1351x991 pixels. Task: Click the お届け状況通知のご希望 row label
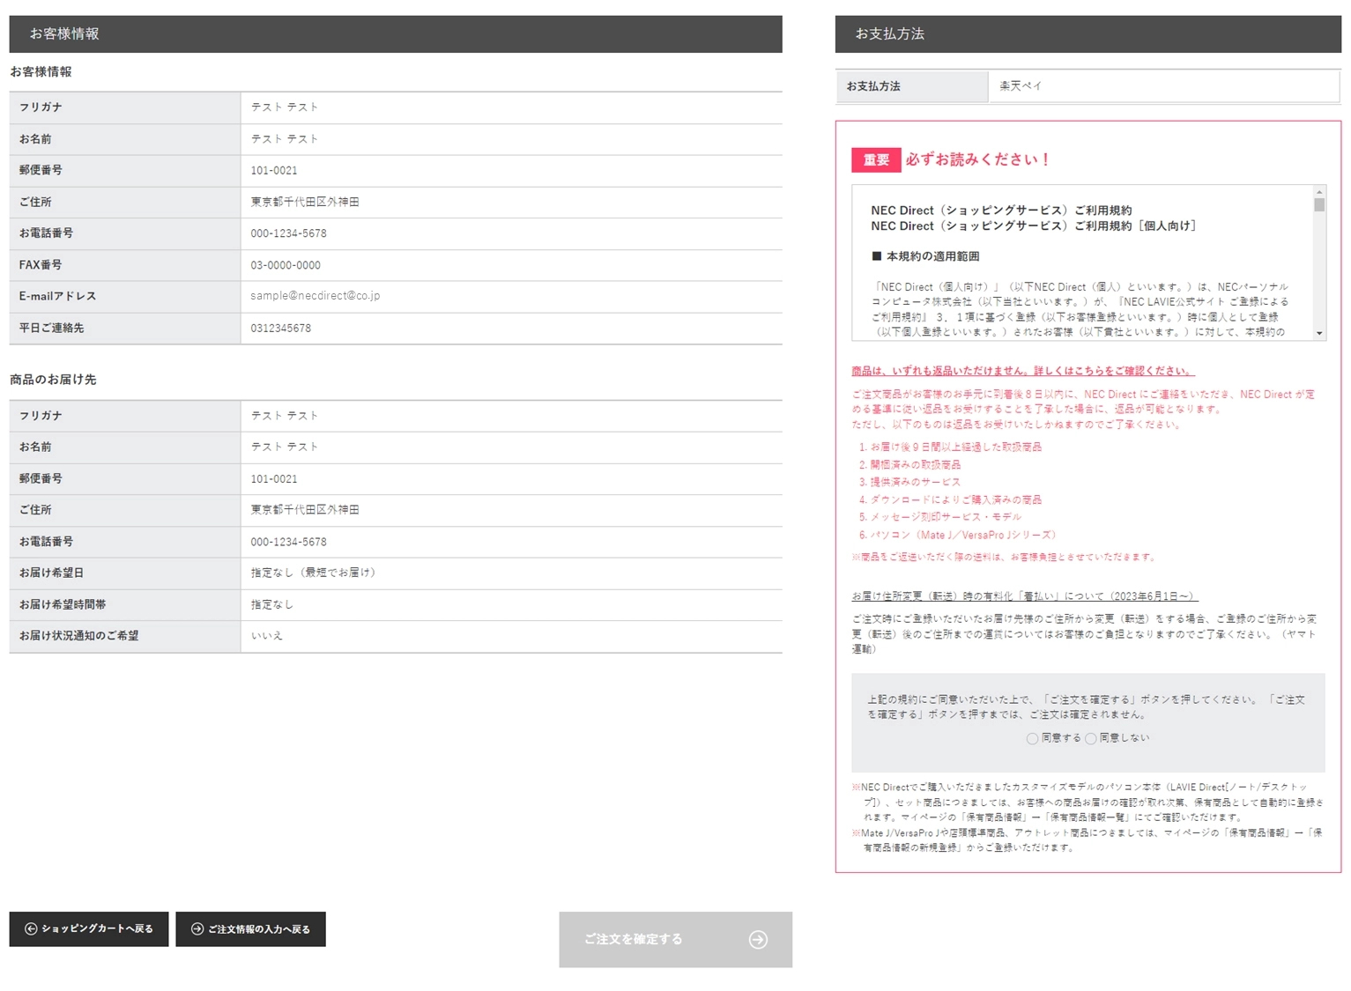pos(78,635)
